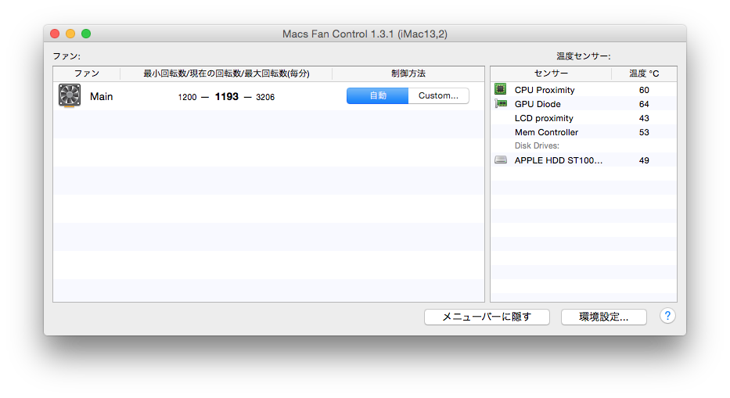Screen dimensions: 730x398
Task: Click the APPLE HDD drive icon
Action: (x=501, y=160)
